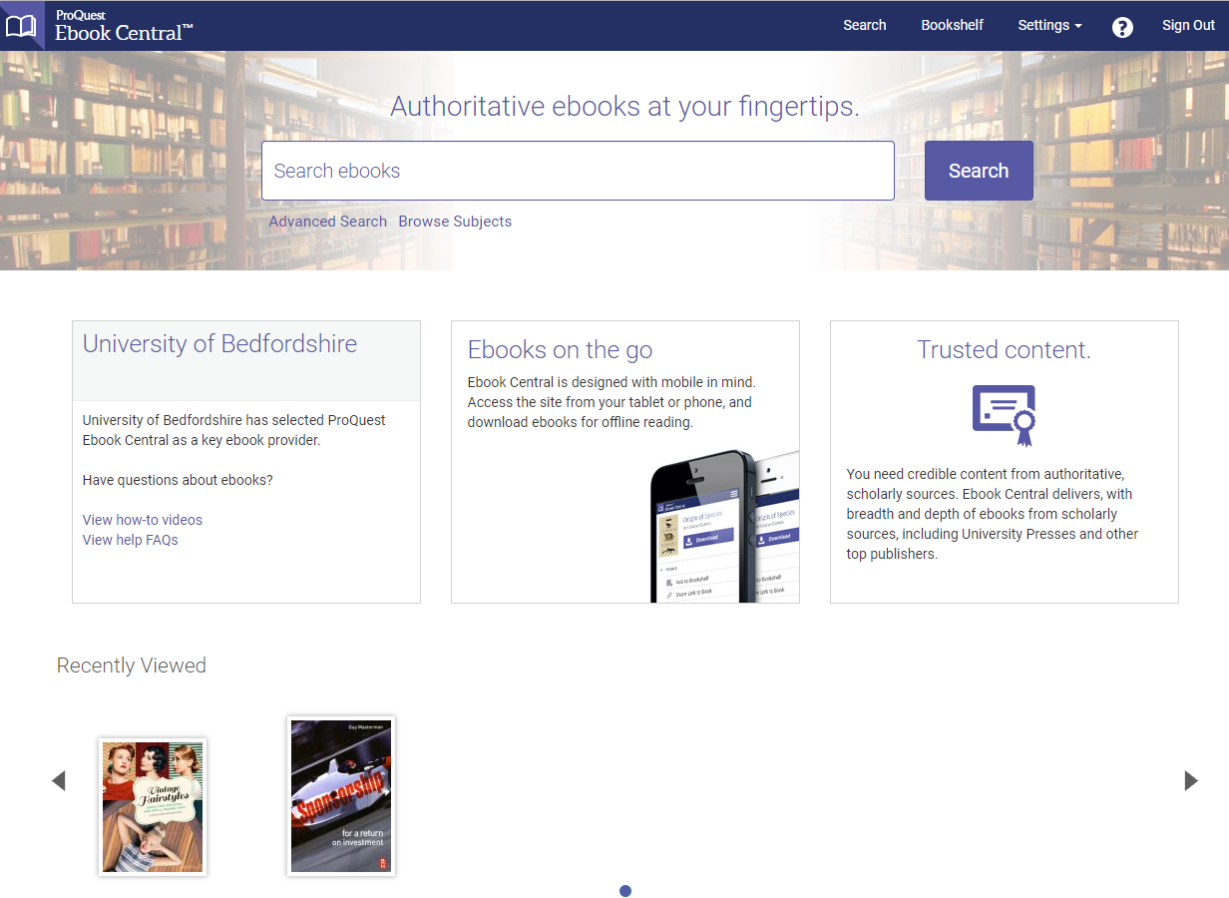Click the University of Bedfordshire heading
The image size is (1229, 898).
point(219,344)
